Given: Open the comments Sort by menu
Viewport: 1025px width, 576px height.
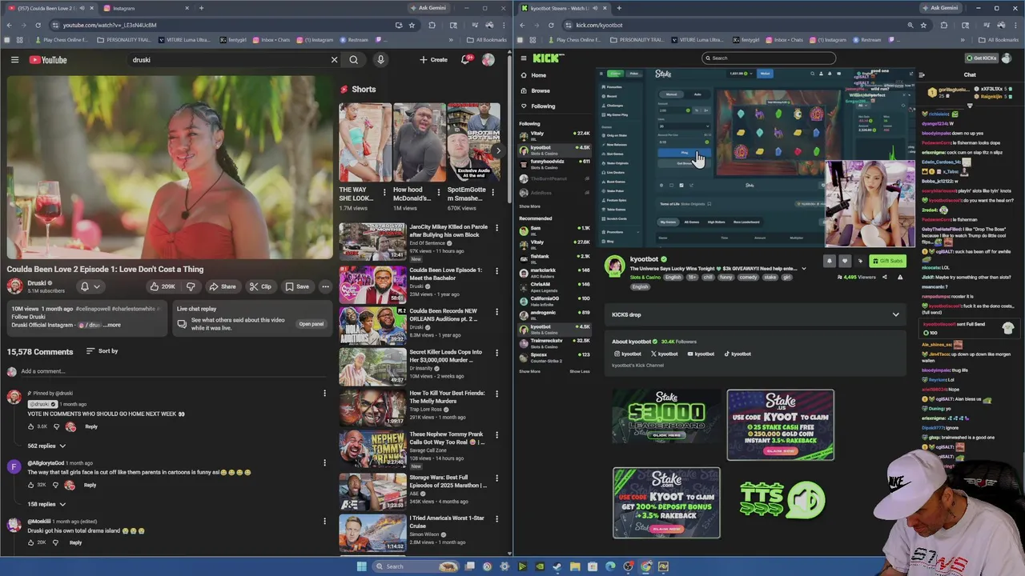Looking at the screenshot, I should tap(102, 351).
